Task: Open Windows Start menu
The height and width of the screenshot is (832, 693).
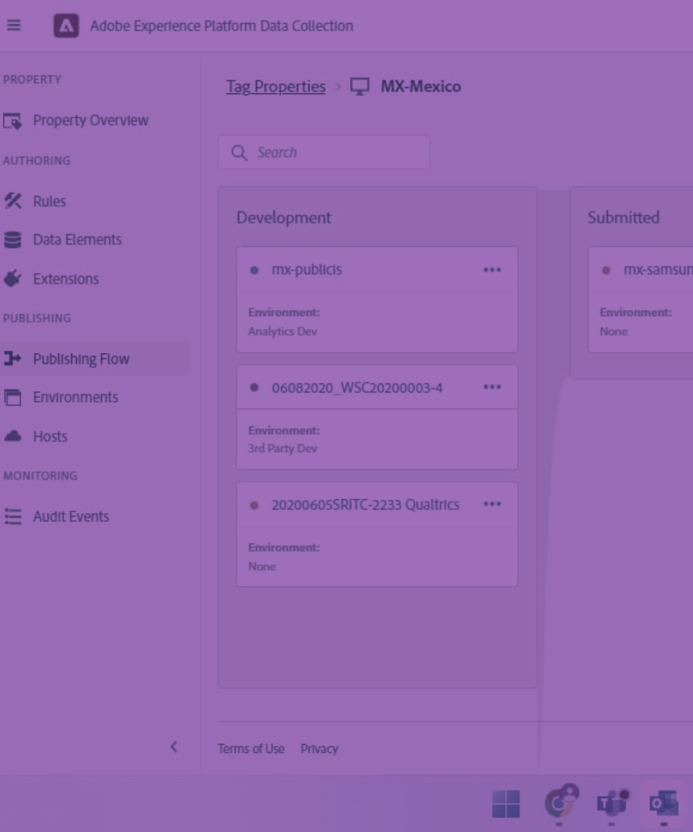Action: (x=506, y=804)
